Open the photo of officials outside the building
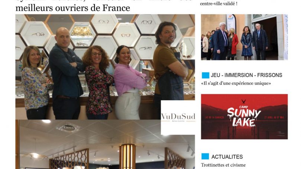This screenshot has height=169, width=301. coord(245,37)
